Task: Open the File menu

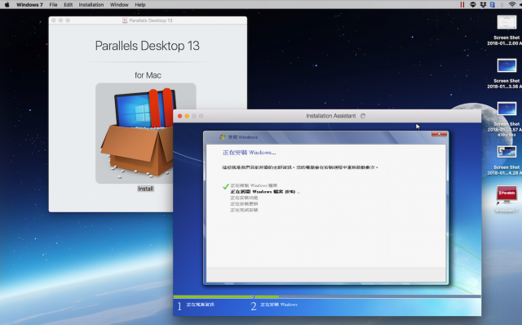Action: tap(53, 5)
